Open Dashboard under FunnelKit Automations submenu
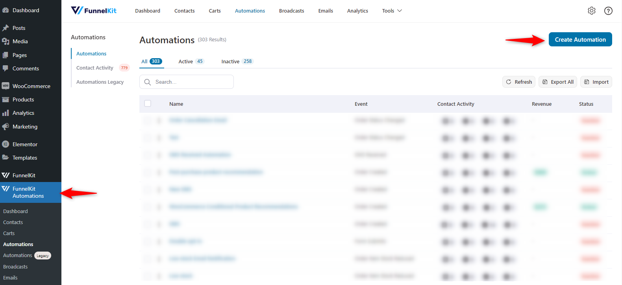This screenshot has height=285, width=622. pyautogui.click(x=16, y=211)
